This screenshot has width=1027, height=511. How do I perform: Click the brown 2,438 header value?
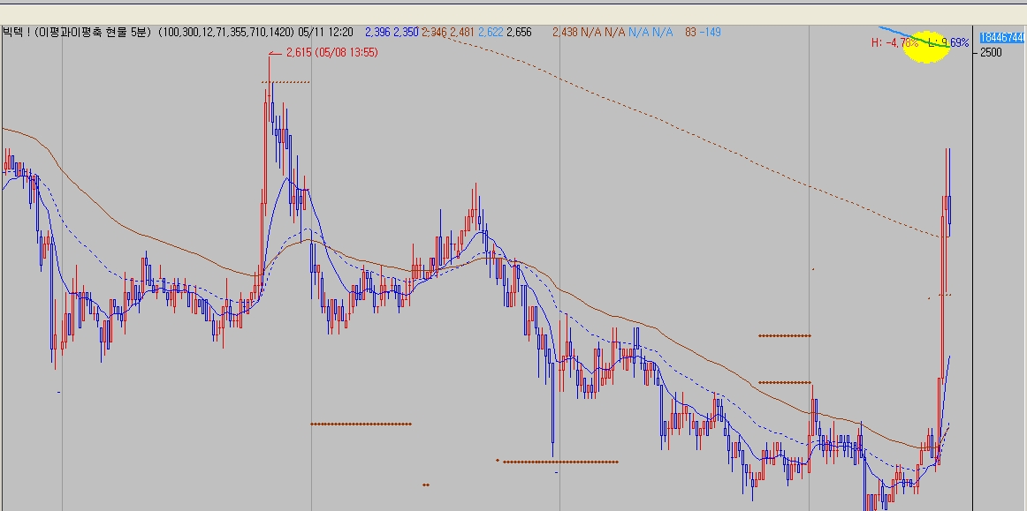565,32
